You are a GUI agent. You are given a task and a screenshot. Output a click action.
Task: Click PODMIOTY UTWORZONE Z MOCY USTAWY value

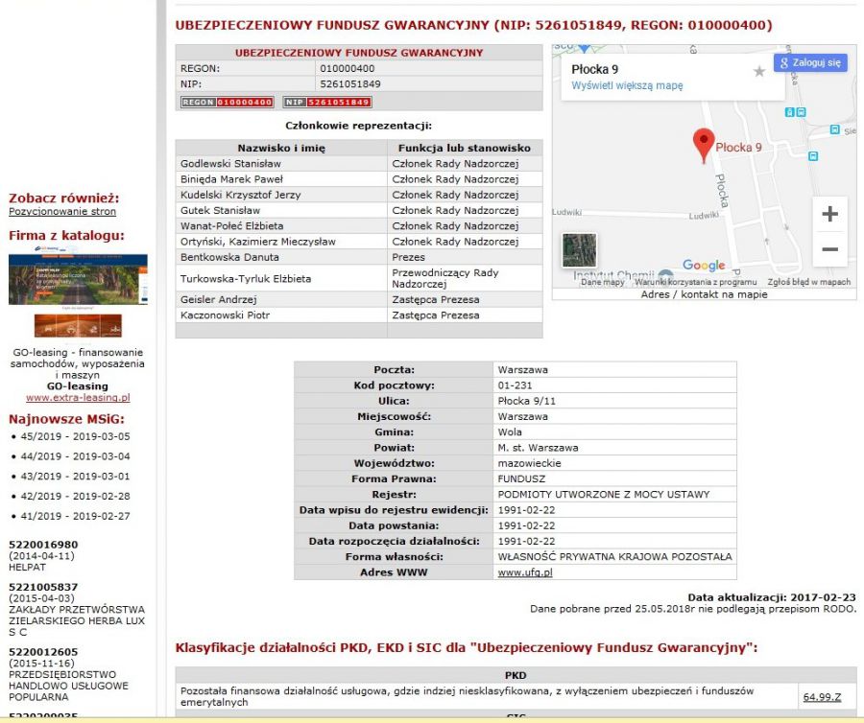pos(604,494)
